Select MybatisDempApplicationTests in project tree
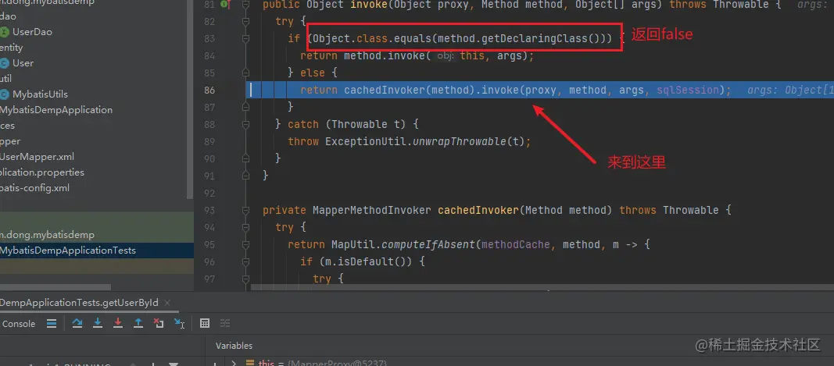Image resolution: width=834 pixels, height=366 pixels. [68, 251]
